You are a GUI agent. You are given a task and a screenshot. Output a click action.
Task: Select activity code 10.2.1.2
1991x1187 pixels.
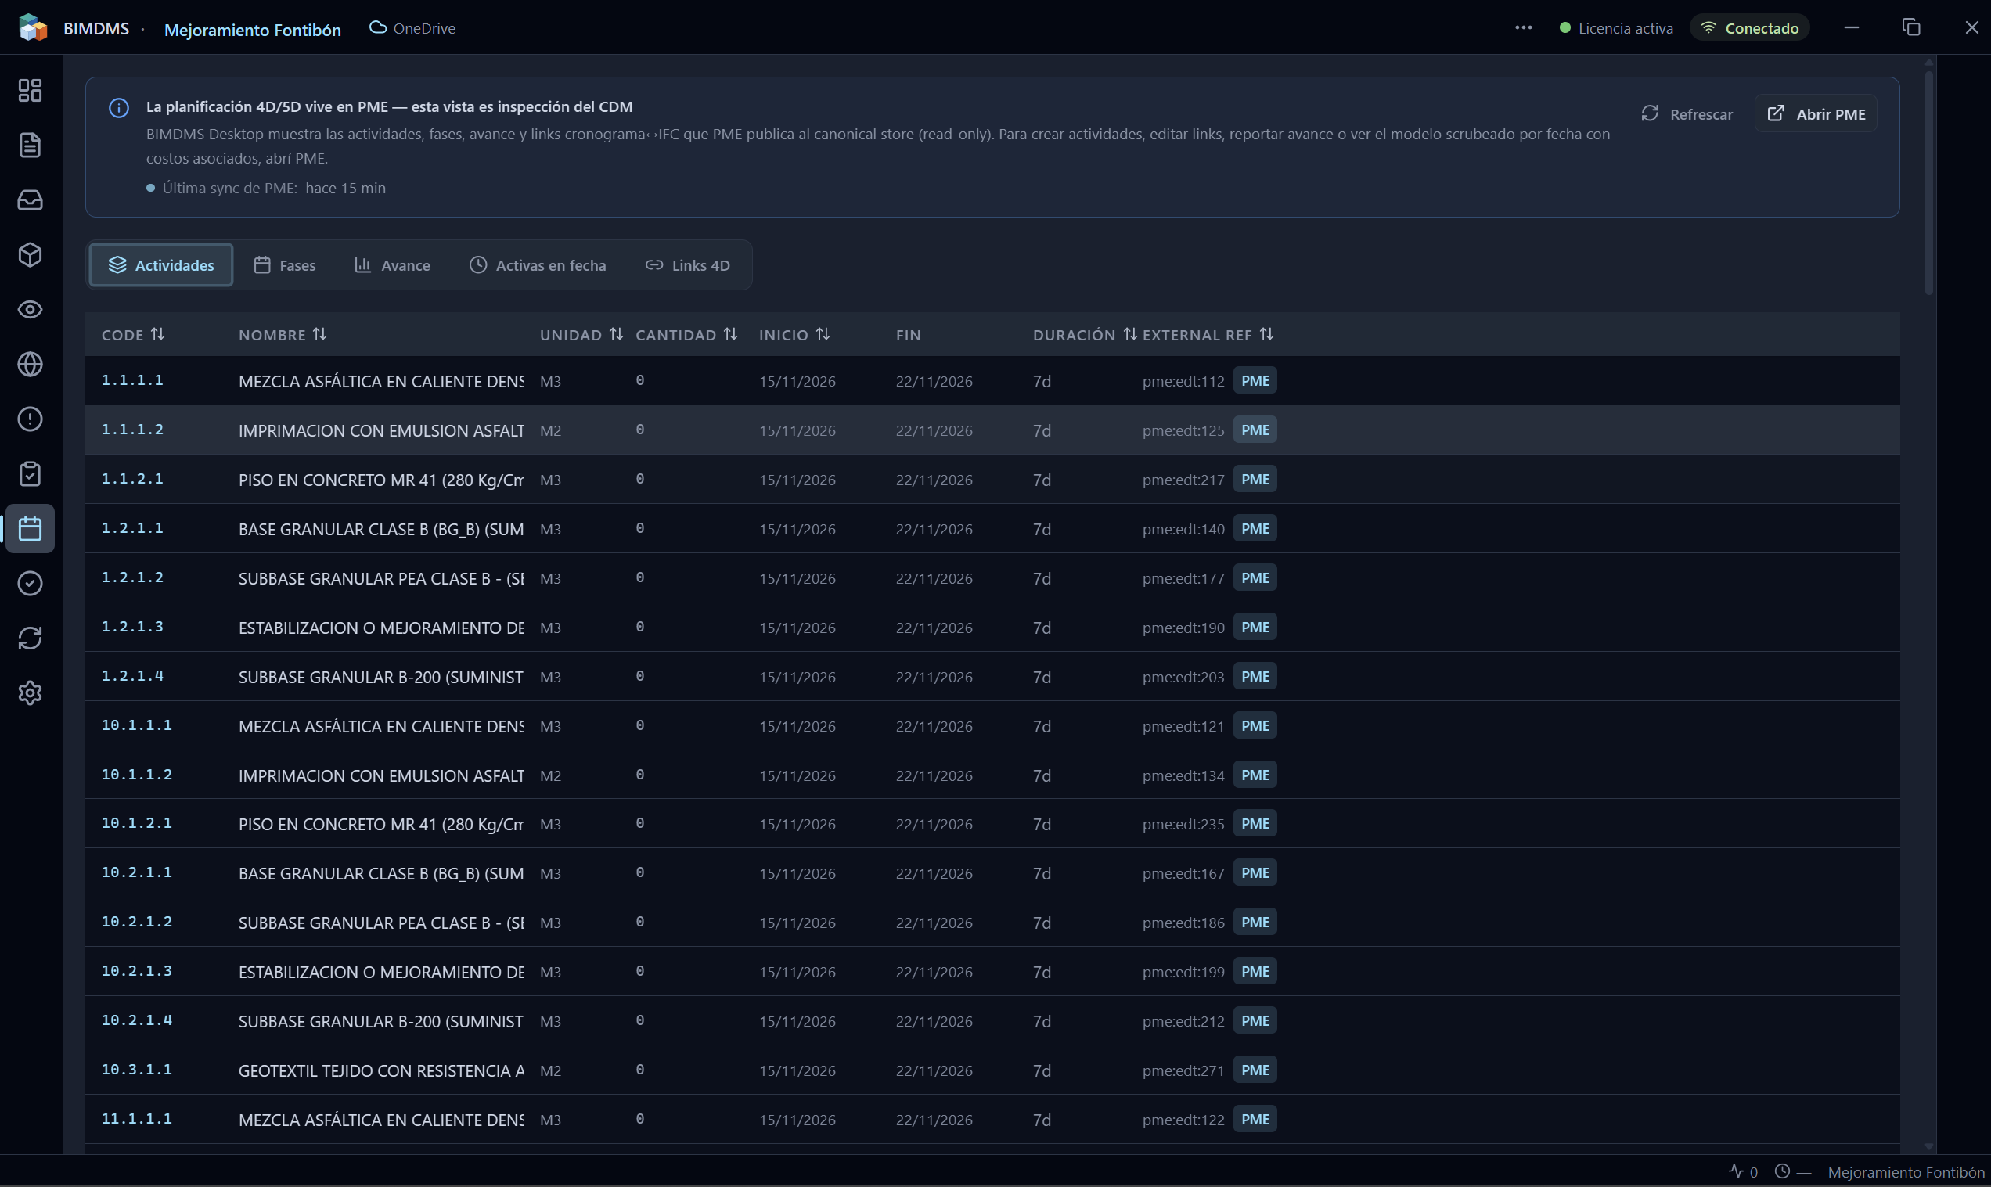pos(136,922)
